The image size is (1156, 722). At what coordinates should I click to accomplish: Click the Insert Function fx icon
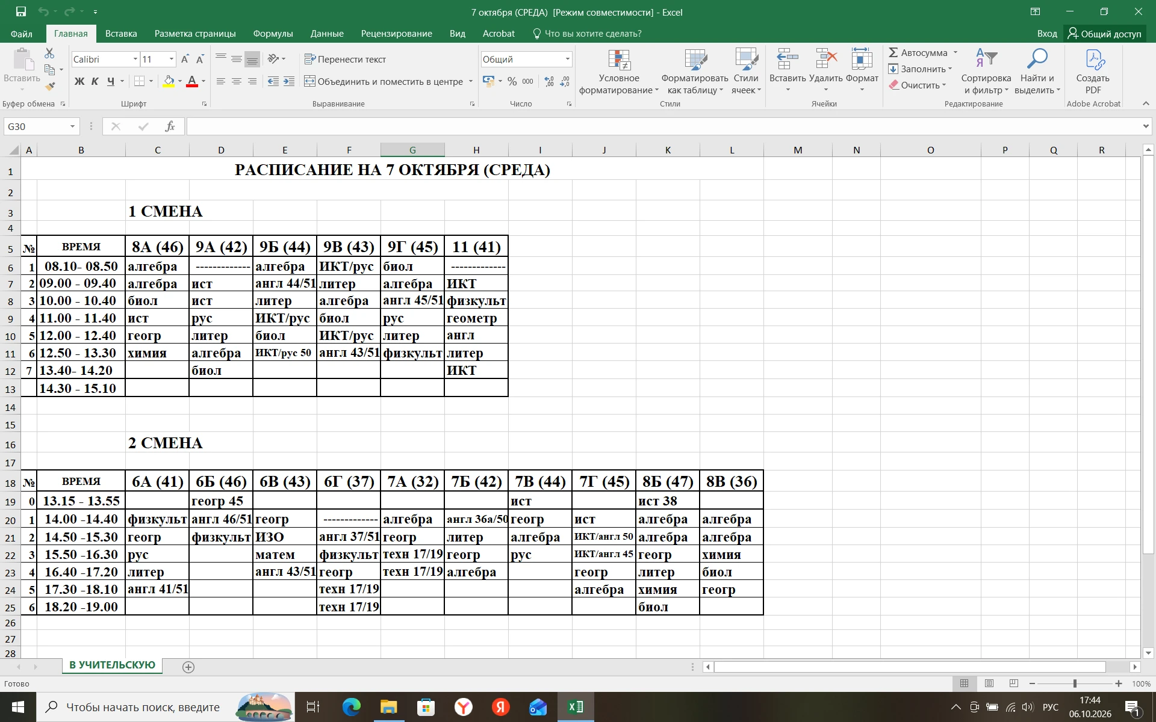click(170, 126)
